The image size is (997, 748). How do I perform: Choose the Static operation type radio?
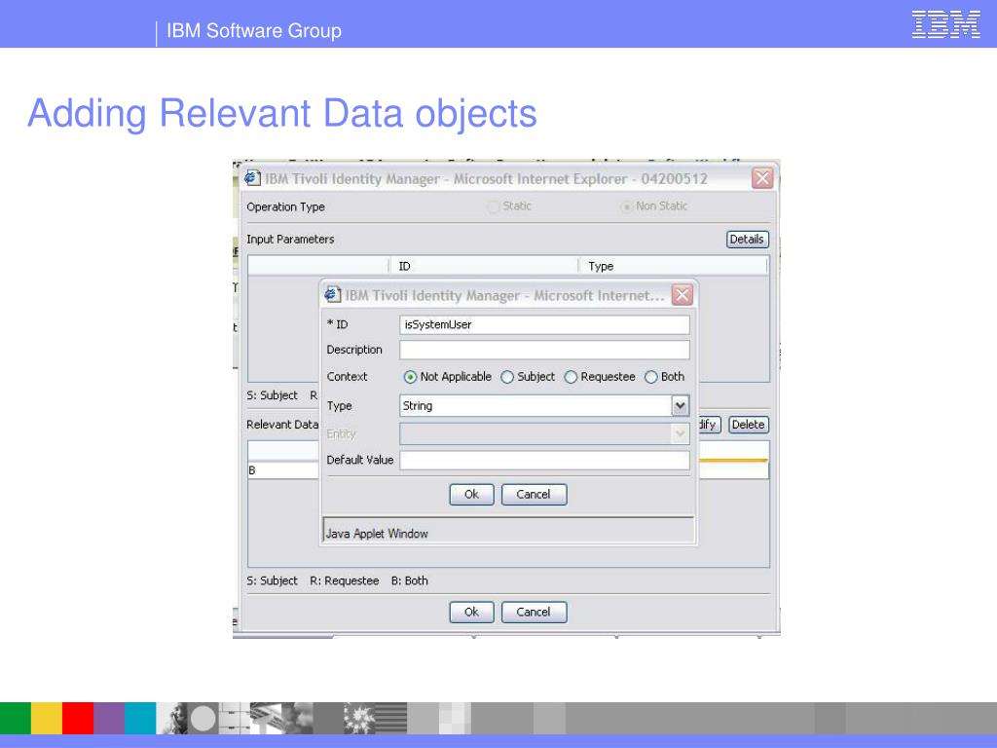point(494,206)
